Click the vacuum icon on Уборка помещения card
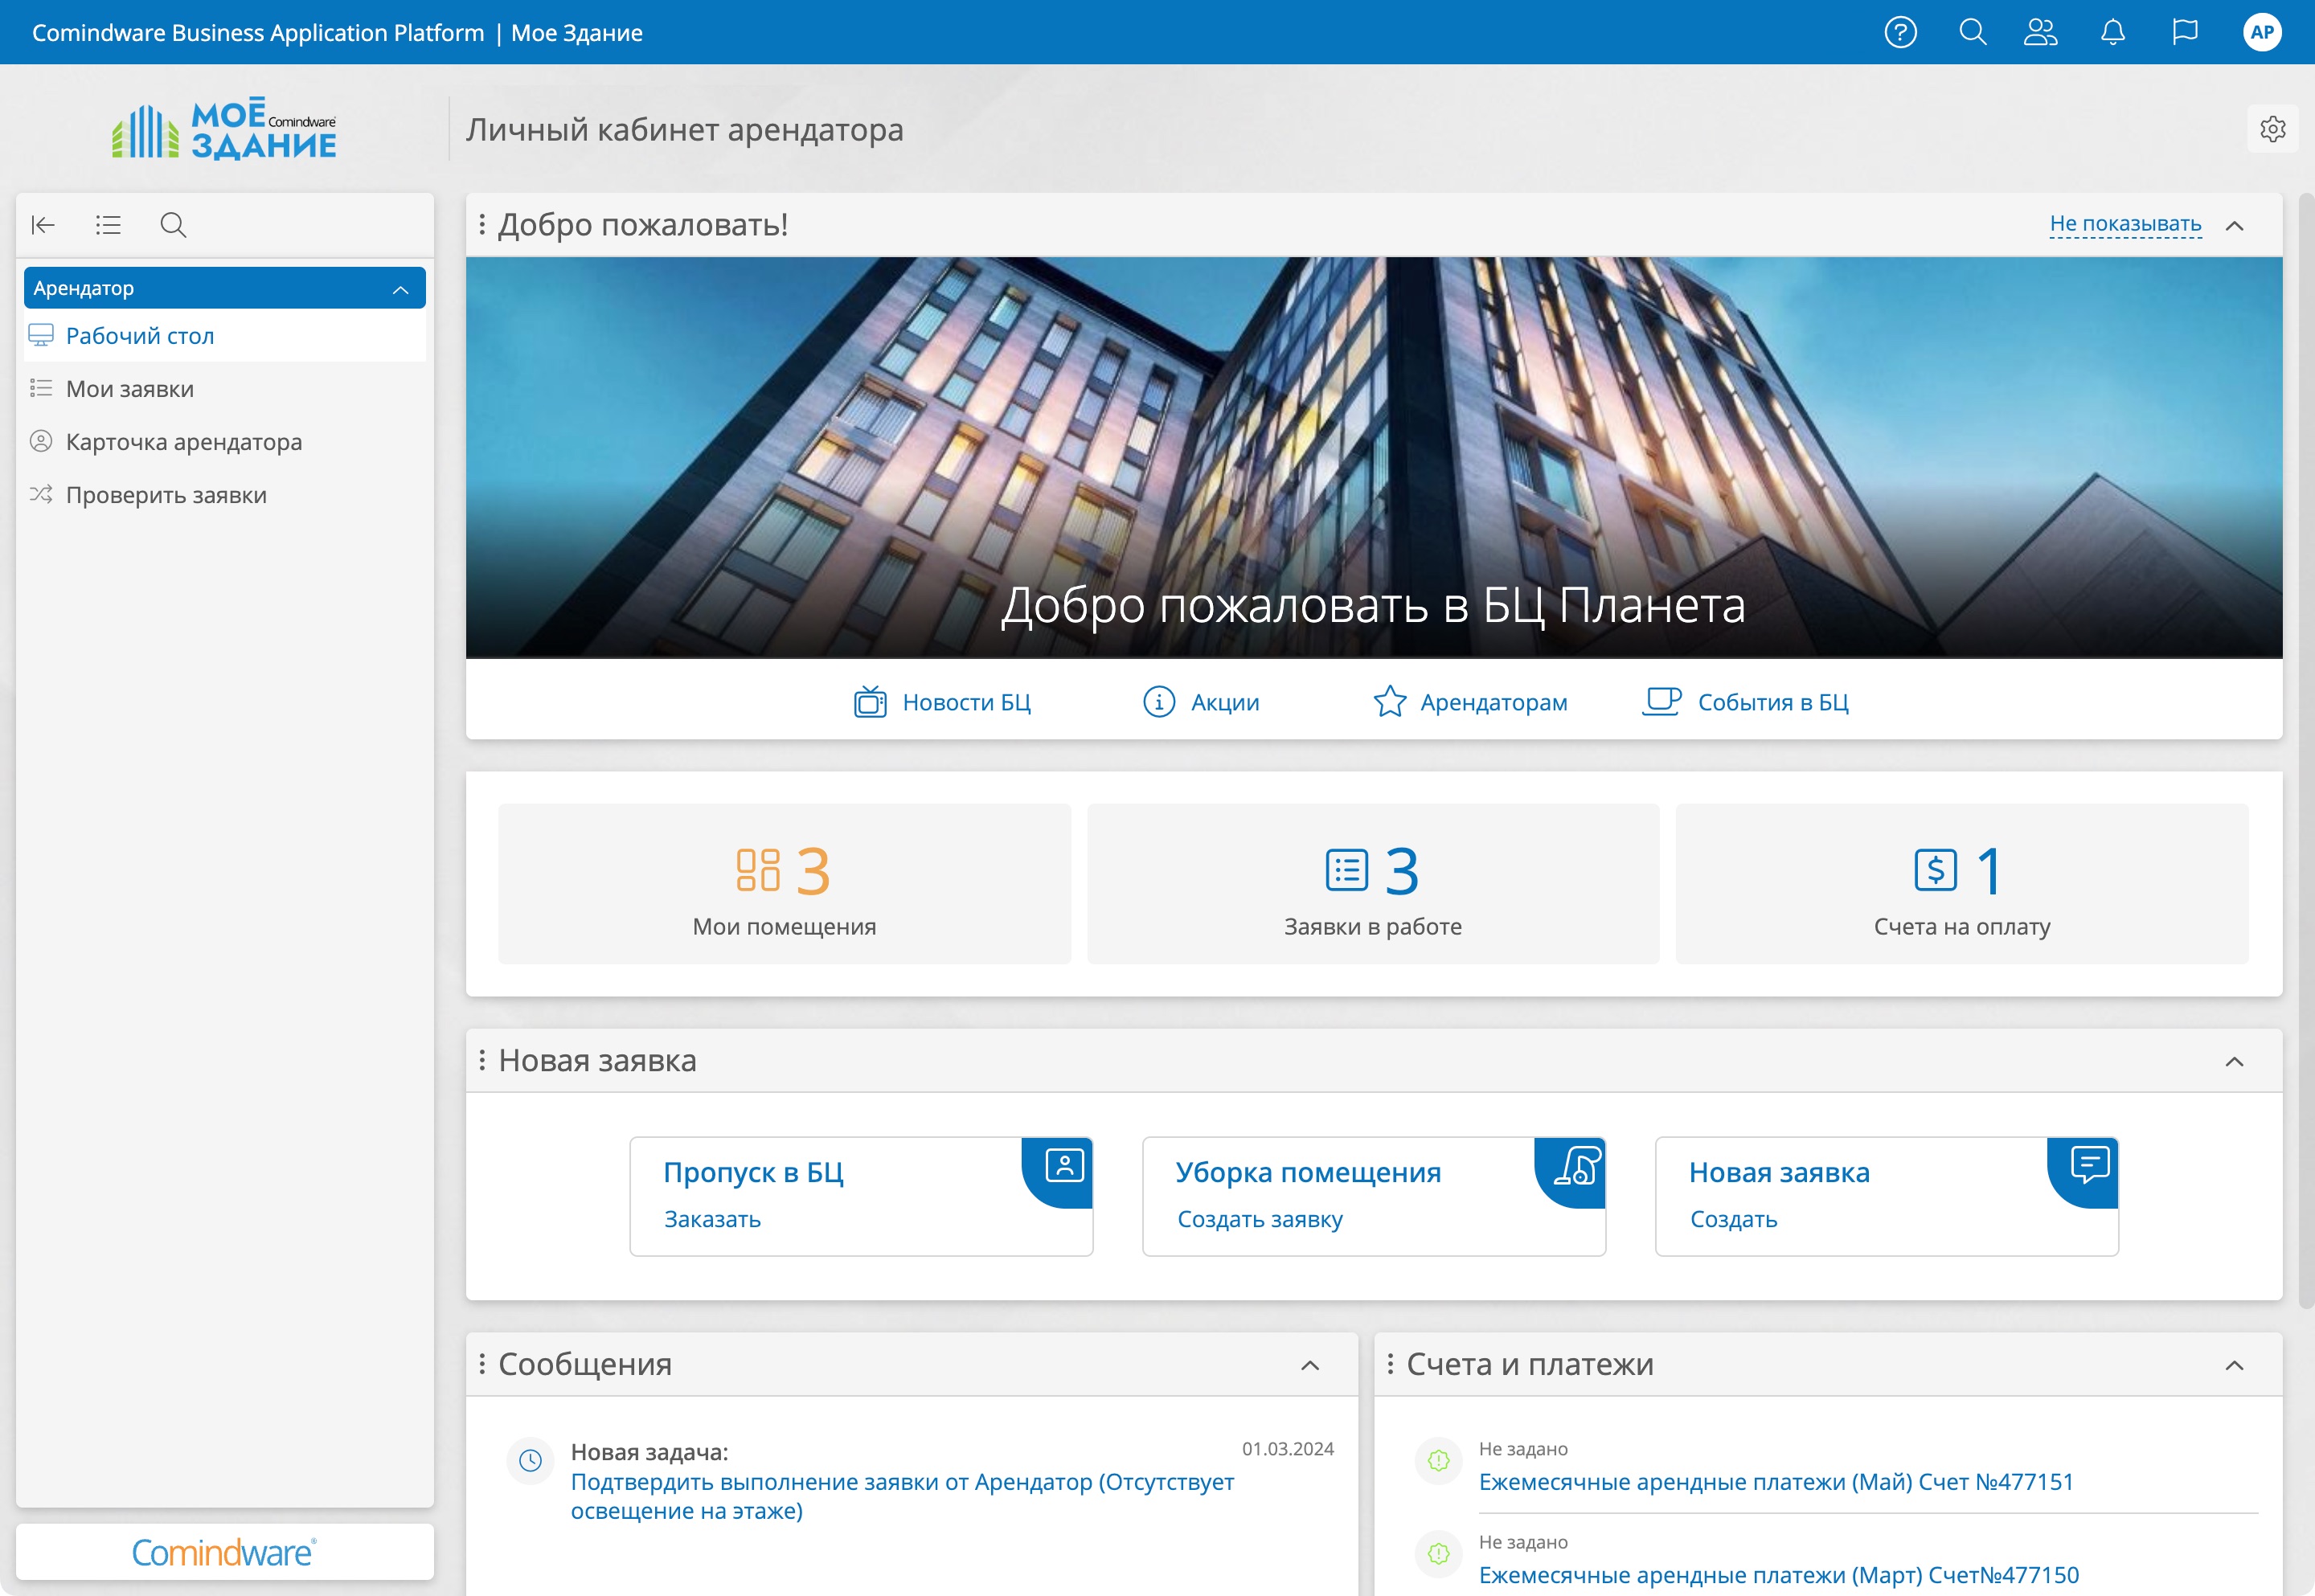Screen dimensions: 2315x1596 pos(1577,1165)
